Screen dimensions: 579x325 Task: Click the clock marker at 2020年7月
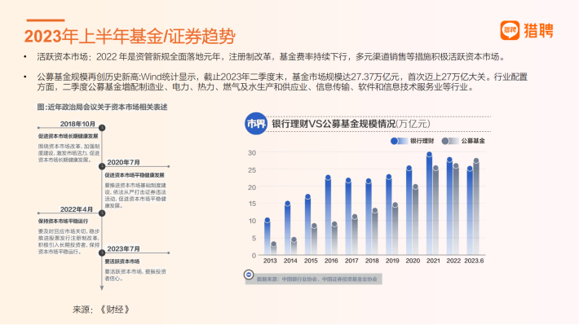tap(102, 167)
